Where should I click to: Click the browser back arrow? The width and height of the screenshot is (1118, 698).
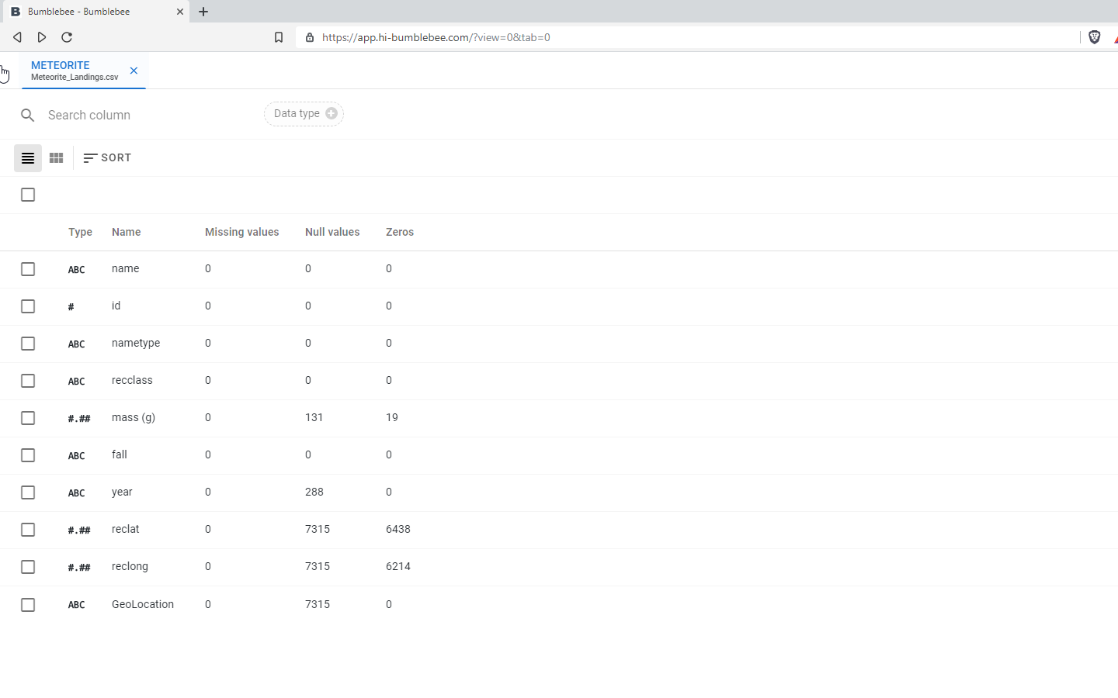click(x=17, y=37)
